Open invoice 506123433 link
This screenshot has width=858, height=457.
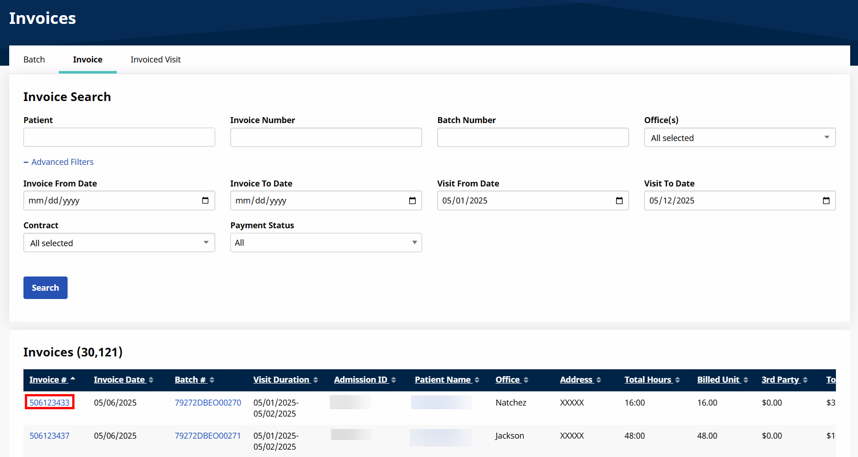[50, 403]
